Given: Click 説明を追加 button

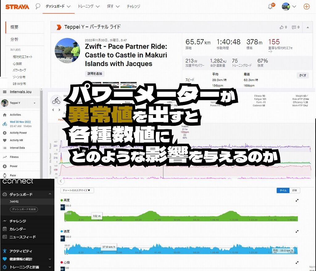Looking at the screenshot, I should pyautogui.click(x=95, y=74).
